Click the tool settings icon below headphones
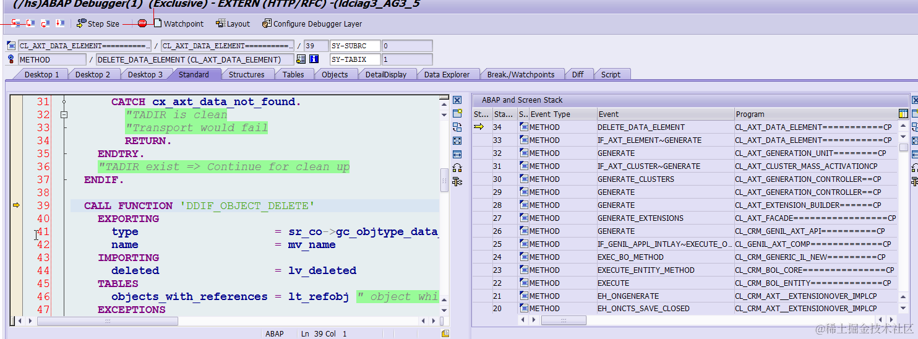The height and width of the screenshot is (339, 918). [457, 181]
